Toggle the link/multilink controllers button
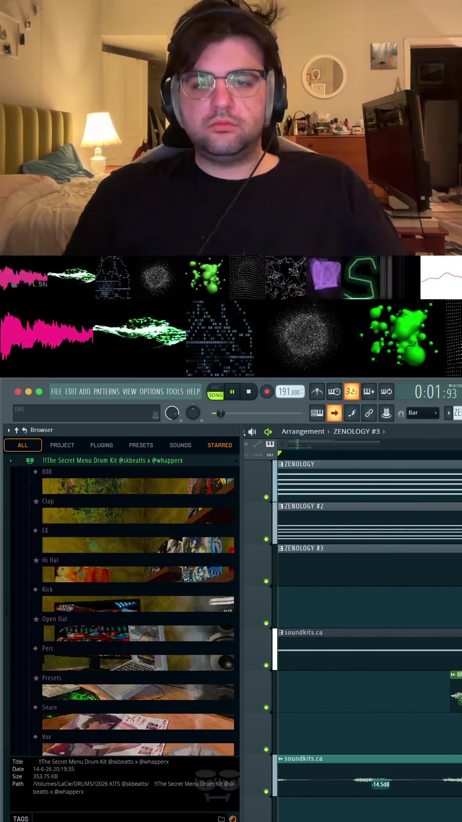The height and width of the screenshot is (822, 462). tap(369, 413)
